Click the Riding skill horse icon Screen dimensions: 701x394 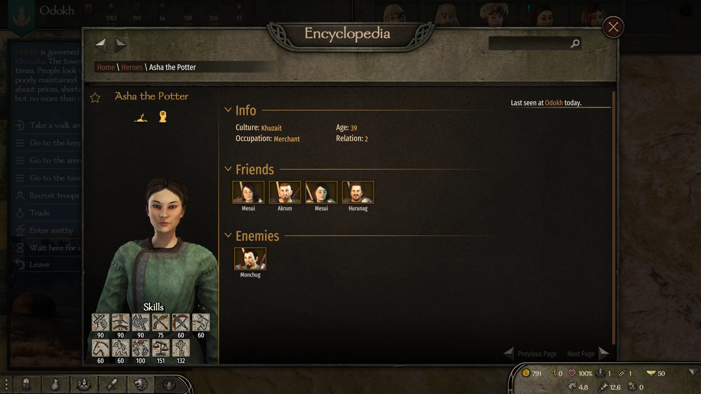[x=100, y=348]
